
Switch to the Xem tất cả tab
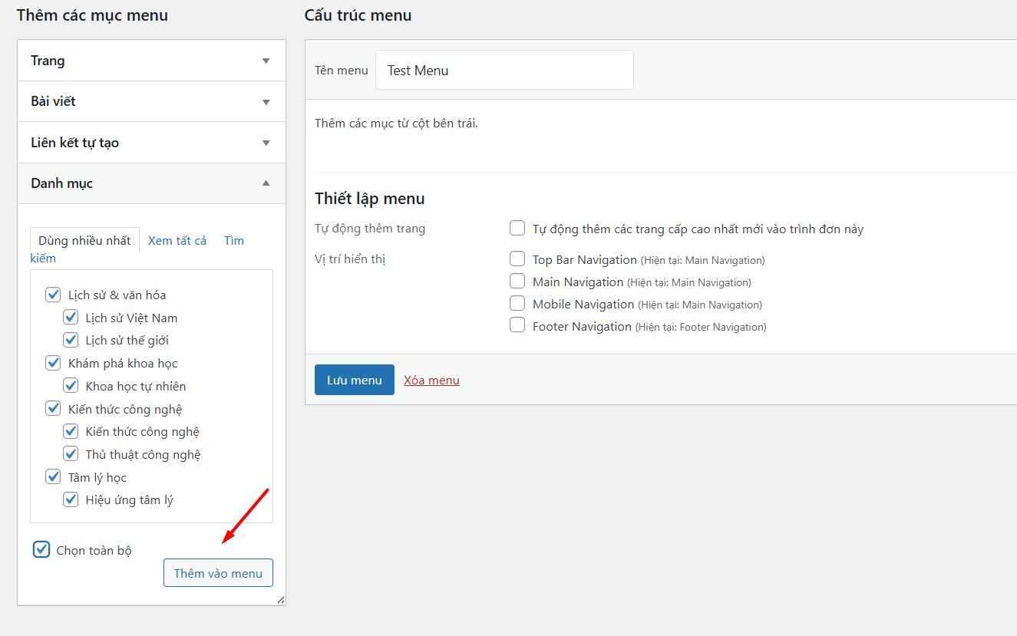[177, 241]
